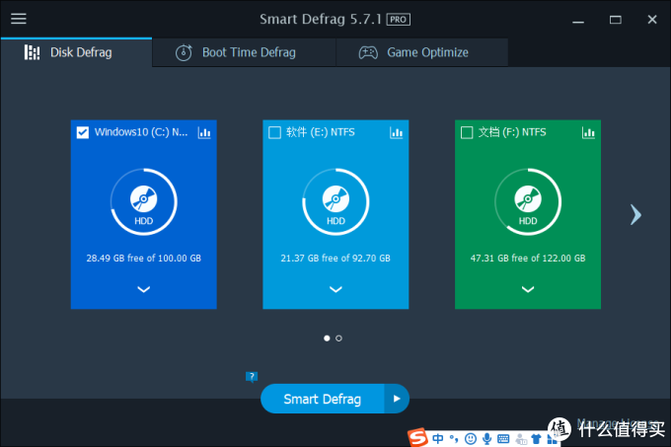The width and height of the screenshot is (671, 447).
Task: Open analysis chart icon for 软件 (E:)
Action: tap(397, 132)
